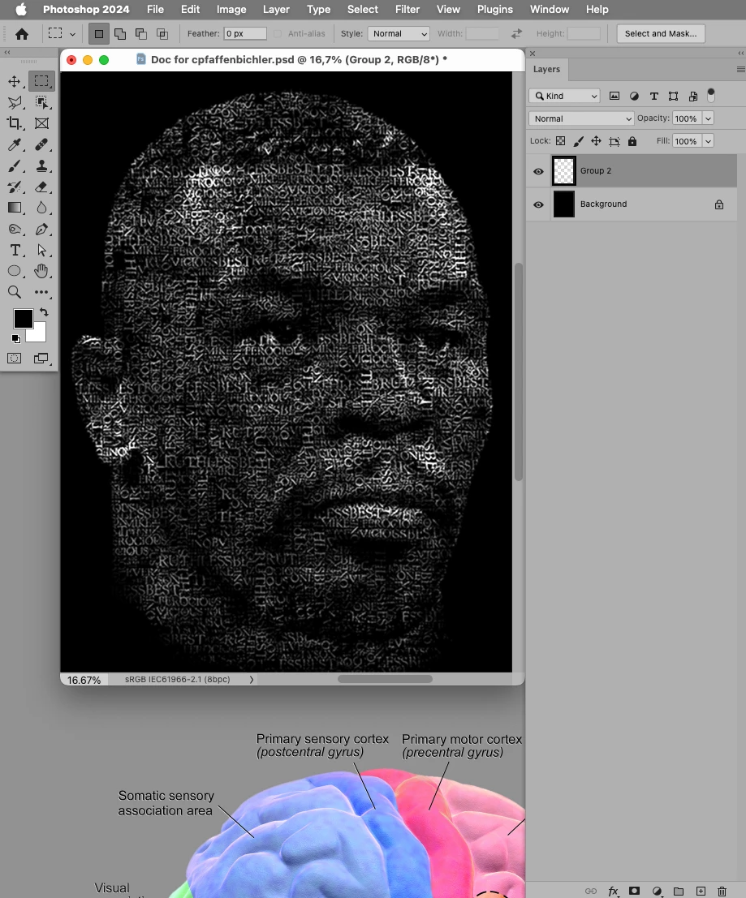Select the Ellipse shape tool
The image size is (746, 898).
(x=15, y=271)
